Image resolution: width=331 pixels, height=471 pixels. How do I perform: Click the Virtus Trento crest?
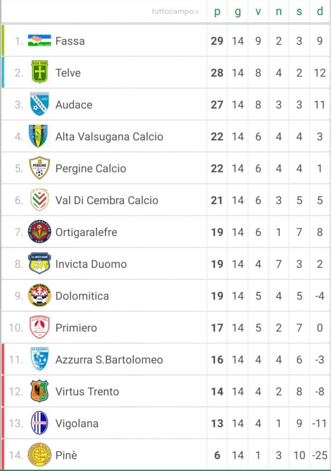click(40, 391)
